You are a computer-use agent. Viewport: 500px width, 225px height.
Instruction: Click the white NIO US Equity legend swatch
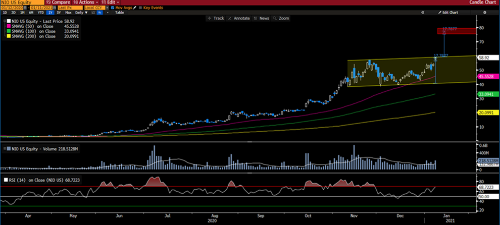[8, 20]
